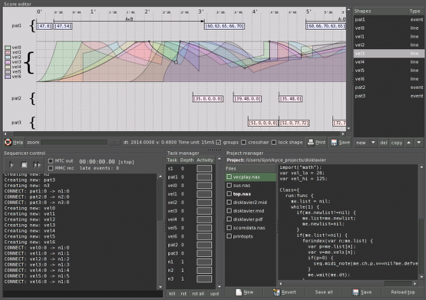Click the vel6 legend color swatch
This screenshot has height=300, width=426.
[x=8, y=77]
